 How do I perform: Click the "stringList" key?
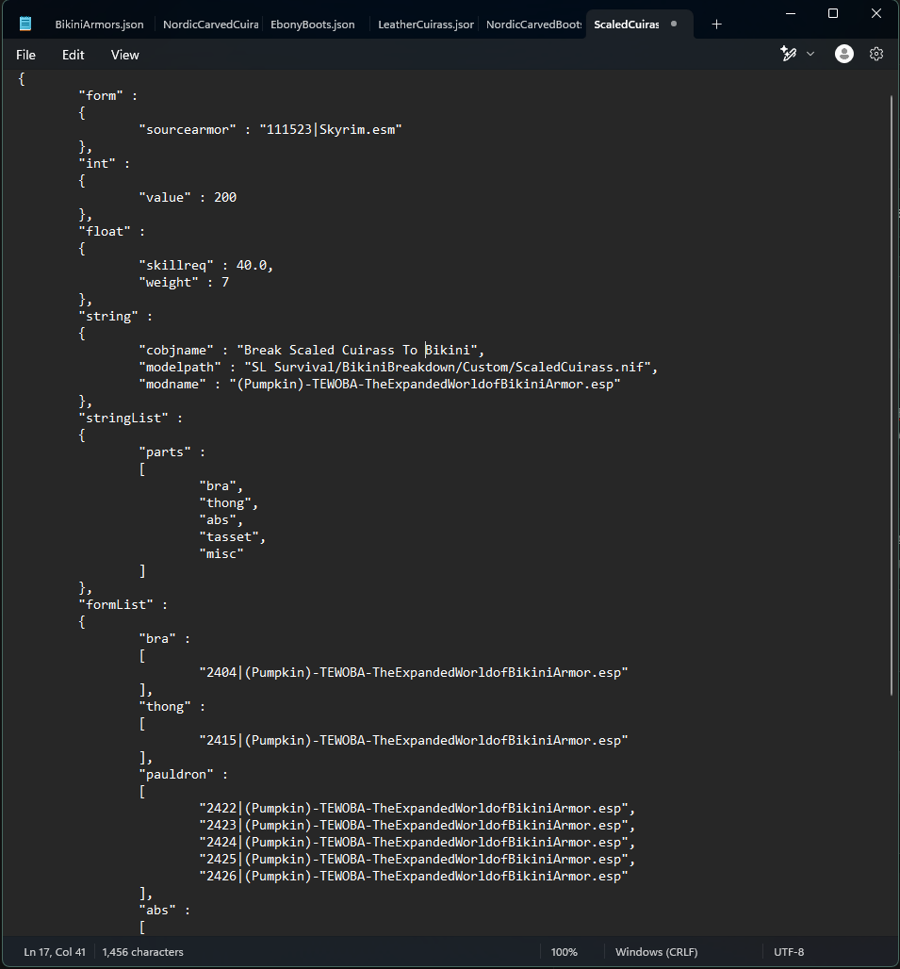(123, 418)
